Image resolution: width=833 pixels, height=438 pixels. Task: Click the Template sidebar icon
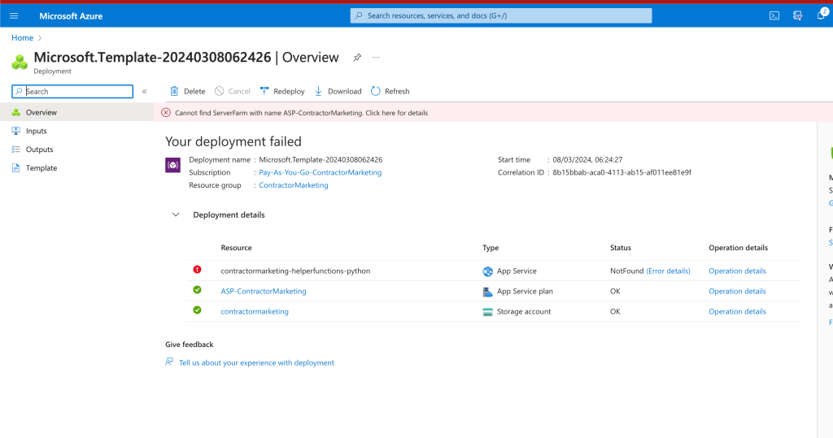16,168
